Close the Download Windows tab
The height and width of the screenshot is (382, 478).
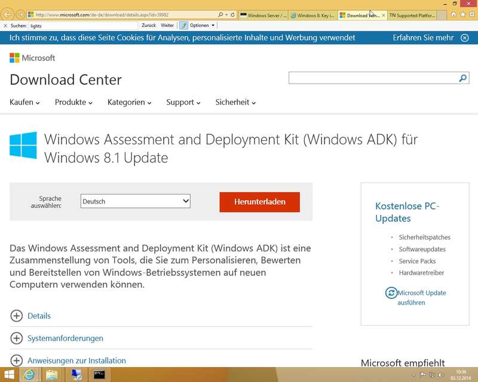(x=384, y=16)
